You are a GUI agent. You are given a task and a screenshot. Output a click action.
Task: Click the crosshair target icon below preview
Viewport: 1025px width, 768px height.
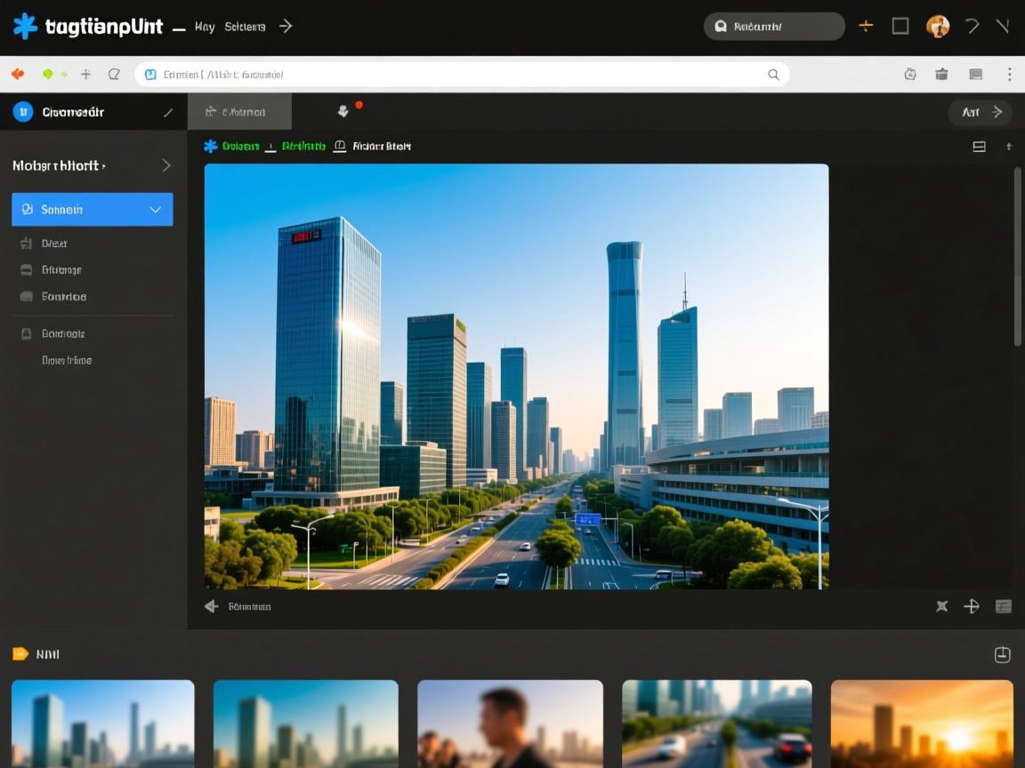click(x=972, y=606)
